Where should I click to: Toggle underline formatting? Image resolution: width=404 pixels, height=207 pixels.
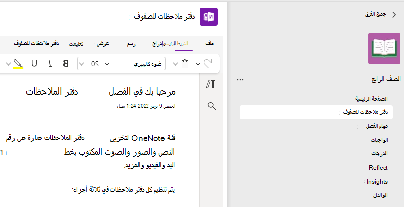coord(34,64)
